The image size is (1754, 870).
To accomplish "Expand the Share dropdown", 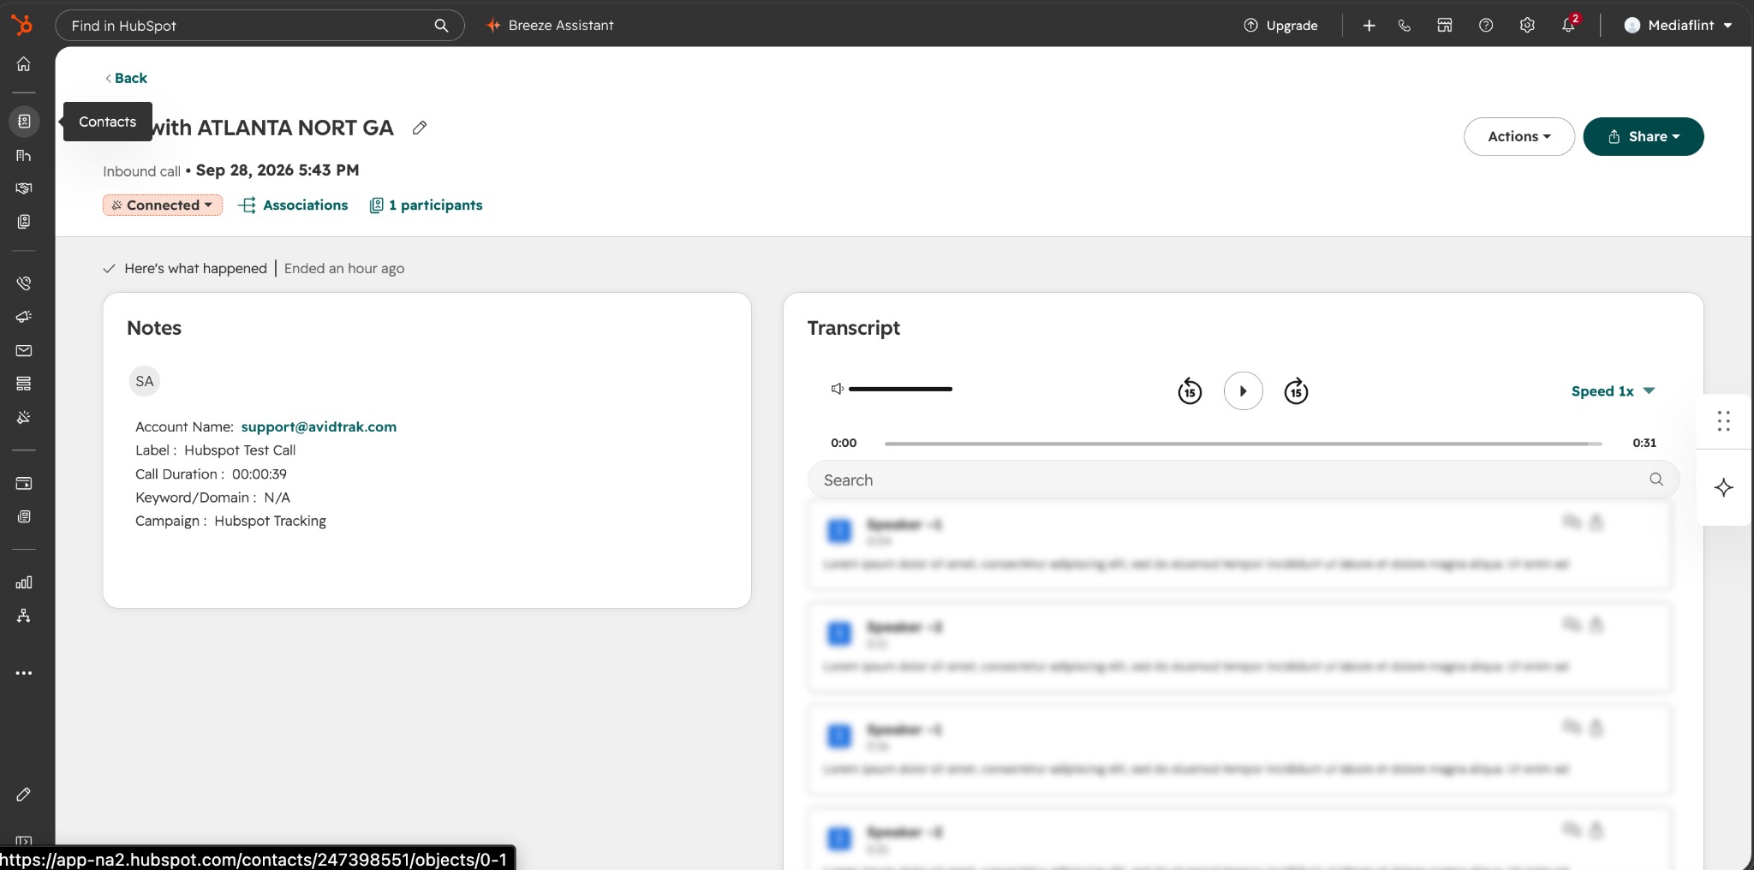I will (x=1644, y=136).
